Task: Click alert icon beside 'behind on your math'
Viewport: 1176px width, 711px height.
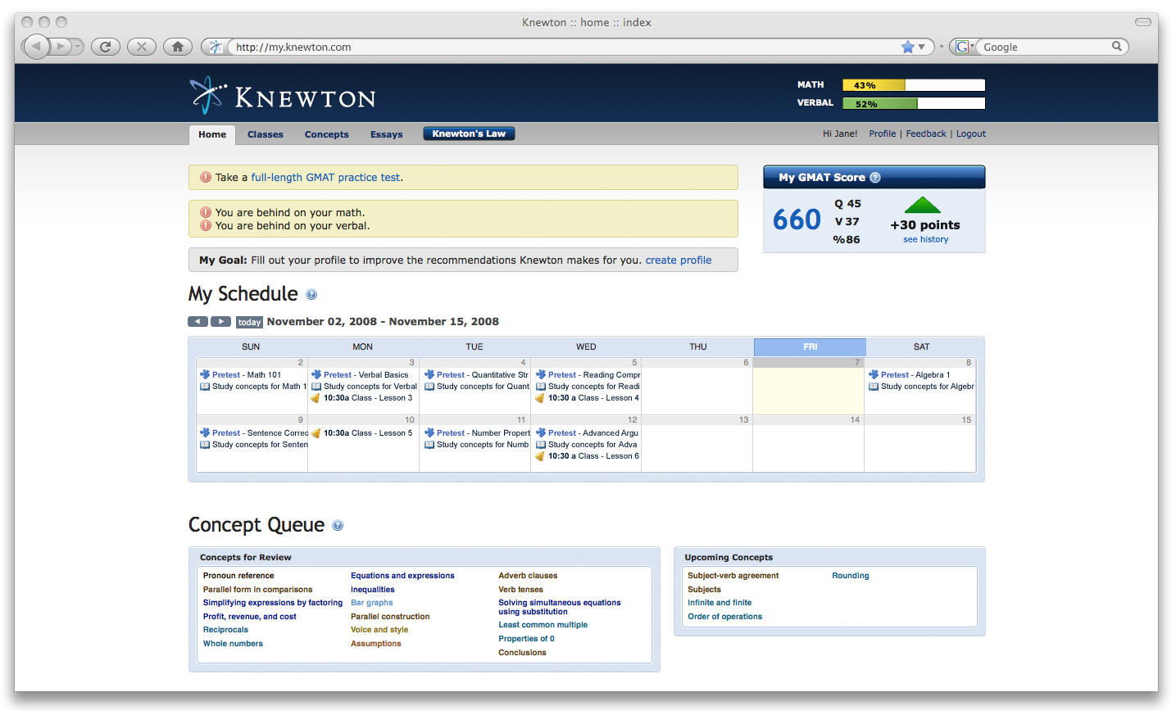Action: [206, 212]
